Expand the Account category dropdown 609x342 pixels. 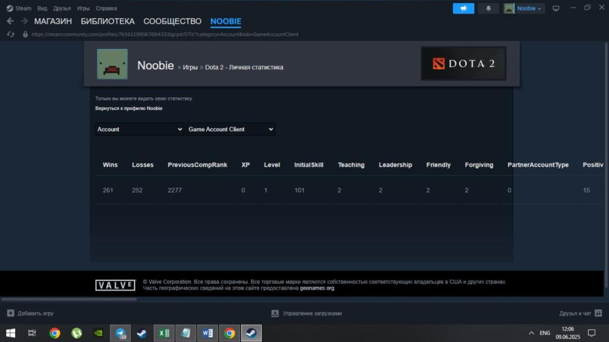click(139, 129)
